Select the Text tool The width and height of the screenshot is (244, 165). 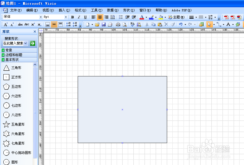(228, 24)
